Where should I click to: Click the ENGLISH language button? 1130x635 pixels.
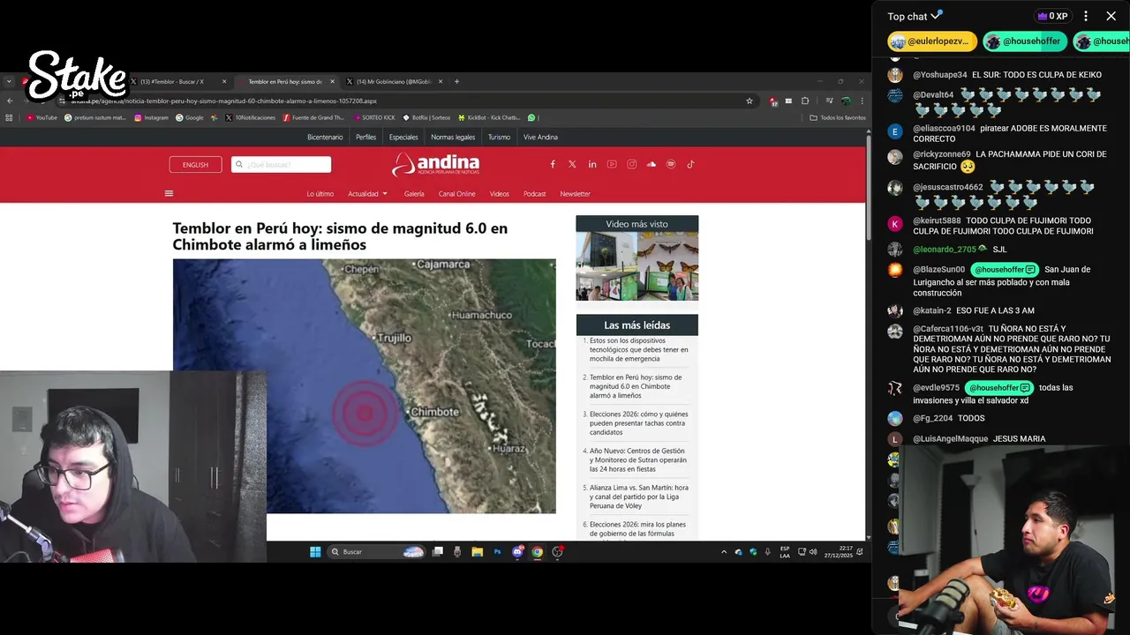coord(195,164)
